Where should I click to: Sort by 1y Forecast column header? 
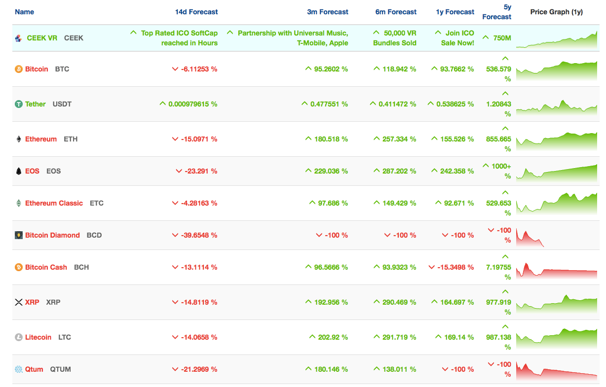tap(455, 12)
